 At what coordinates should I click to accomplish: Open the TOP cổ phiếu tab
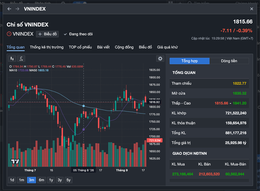point(80,47)
